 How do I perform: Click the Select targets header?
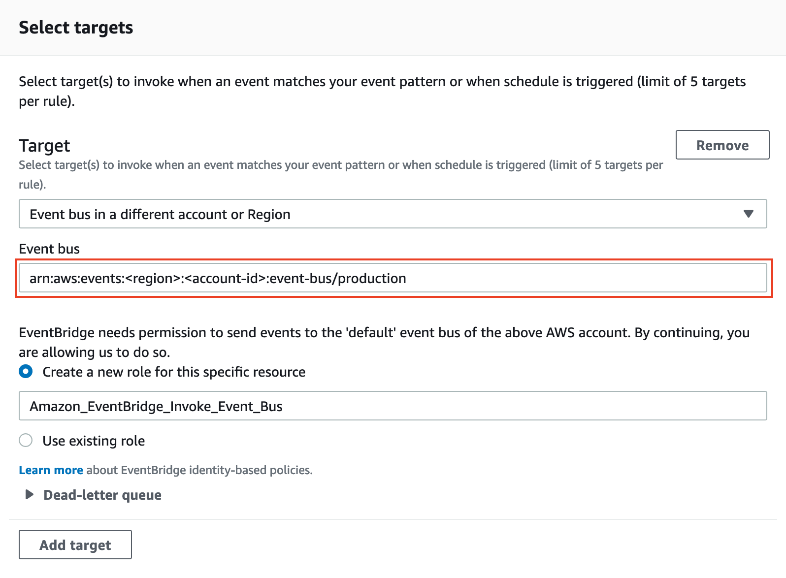pos(75,28)
